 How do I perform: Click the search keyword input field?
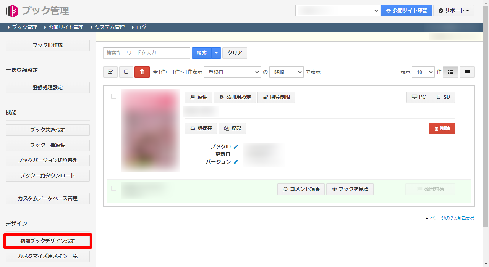(147, 53)
